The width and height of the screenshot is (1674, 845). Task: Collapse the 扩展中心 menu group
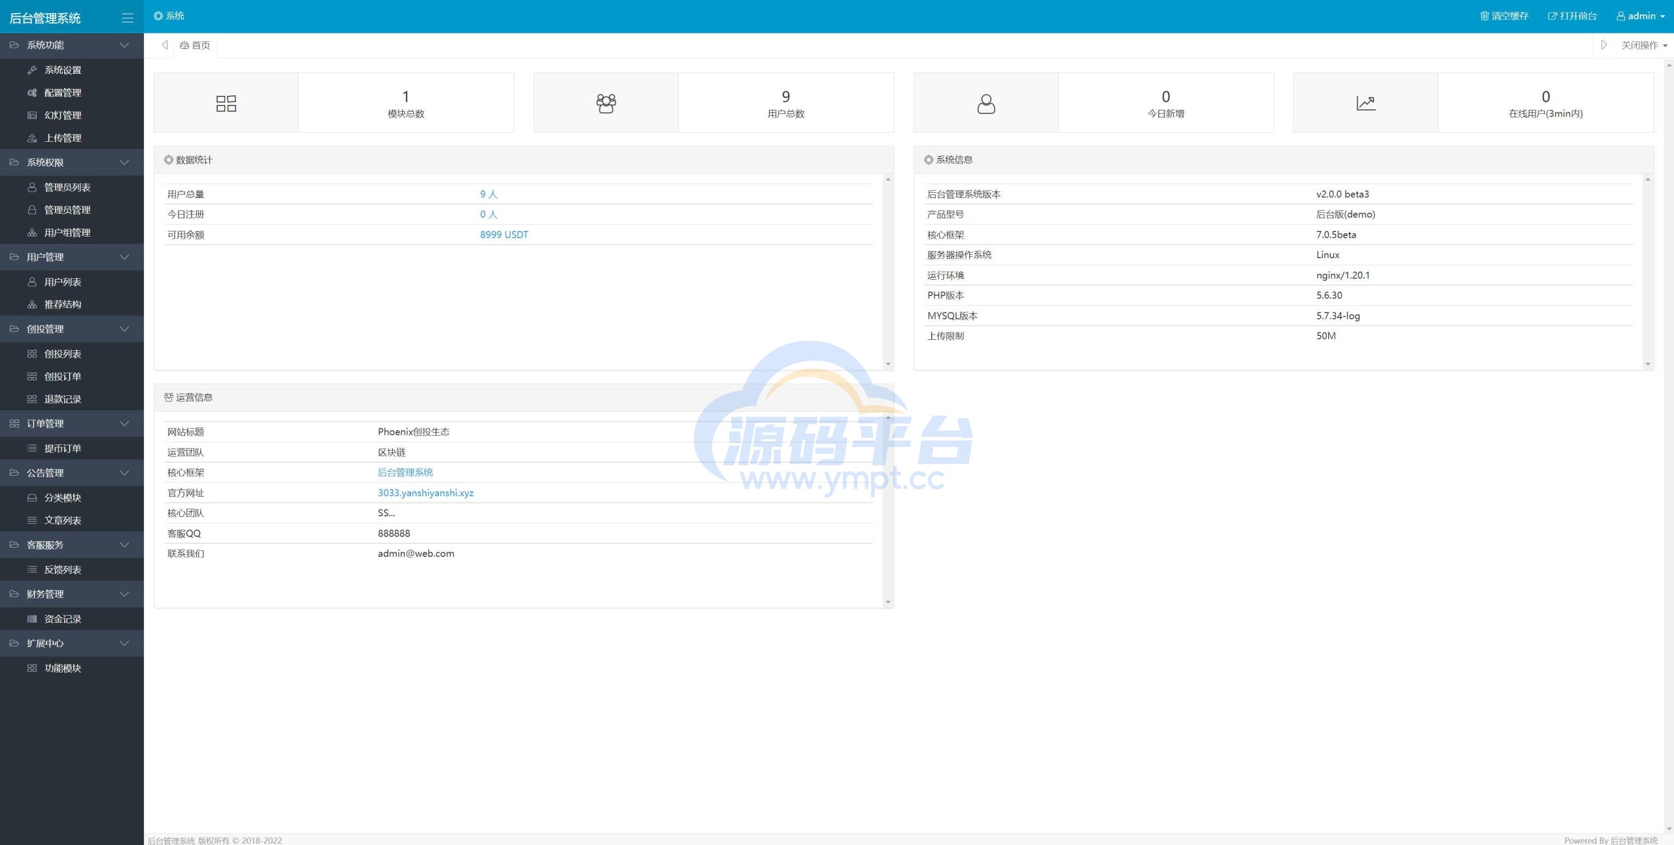(72, 643)
